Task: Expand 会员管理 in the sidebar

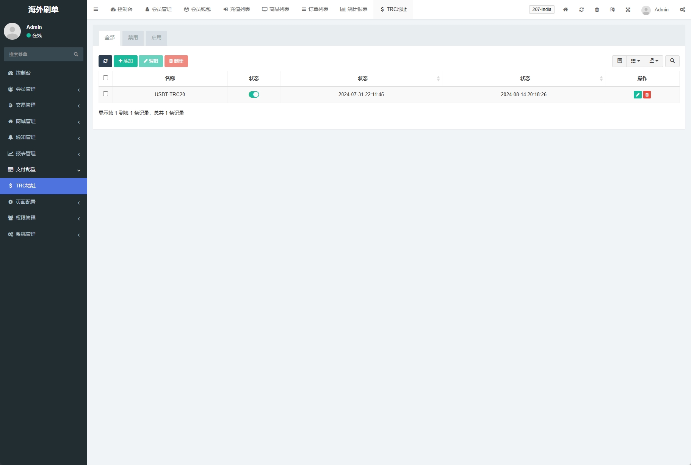Action: click(44, 89)
